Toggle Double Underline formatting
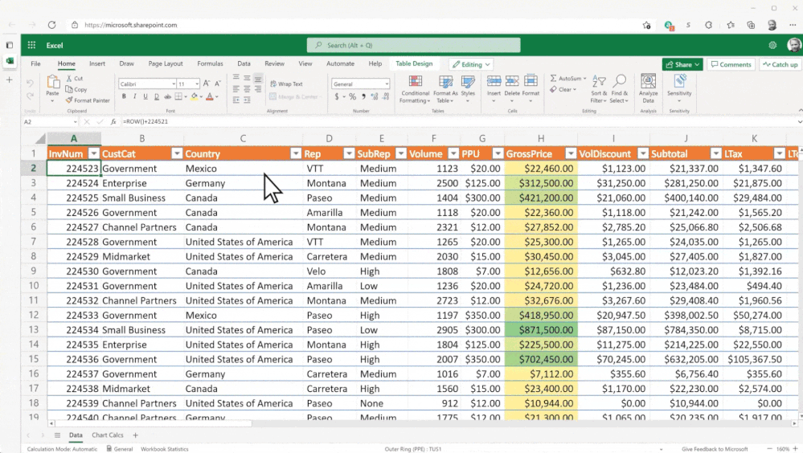Image resolution: width=803 pixels, height=453 pixels. pyautogui.click(x=156, y=96)
